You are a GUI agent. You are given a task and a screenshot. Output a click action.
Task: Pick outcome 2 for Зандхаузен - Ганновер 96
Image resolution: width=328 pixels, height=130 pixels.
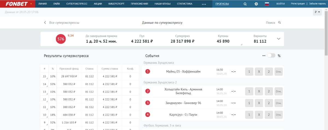coord(269,103)
